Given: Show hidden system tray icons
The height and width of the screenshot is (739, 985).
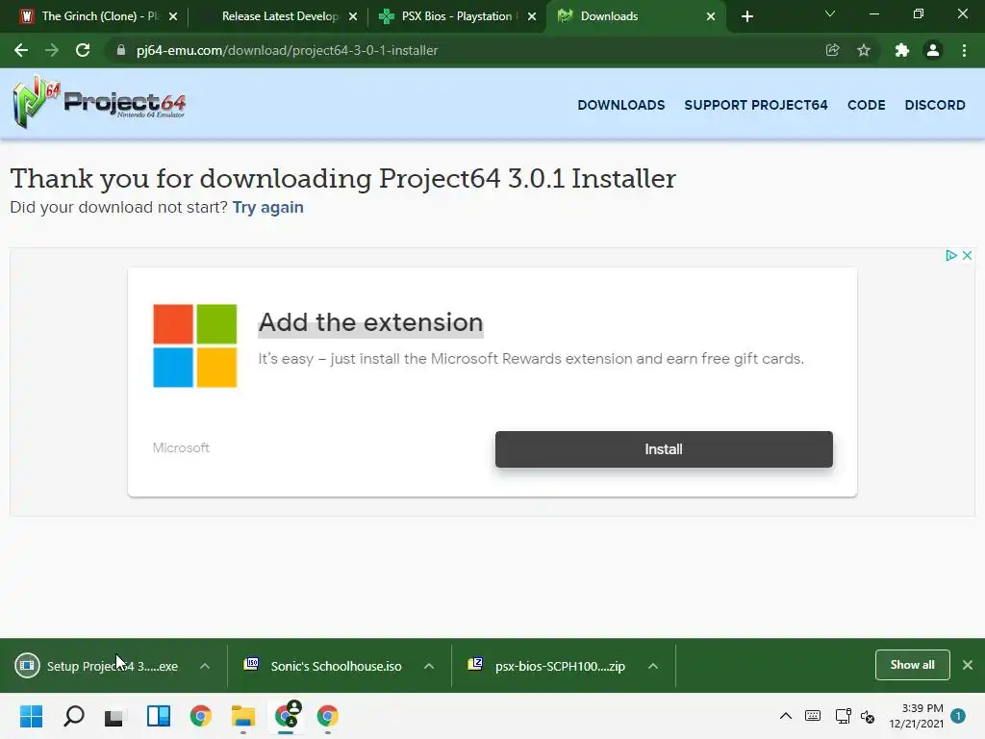Looking at the screenshot, I should 786,716.
